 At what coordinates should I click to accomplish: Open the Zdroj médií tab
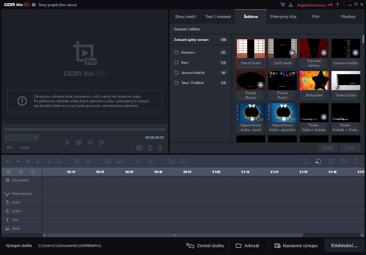coord(185,17)
